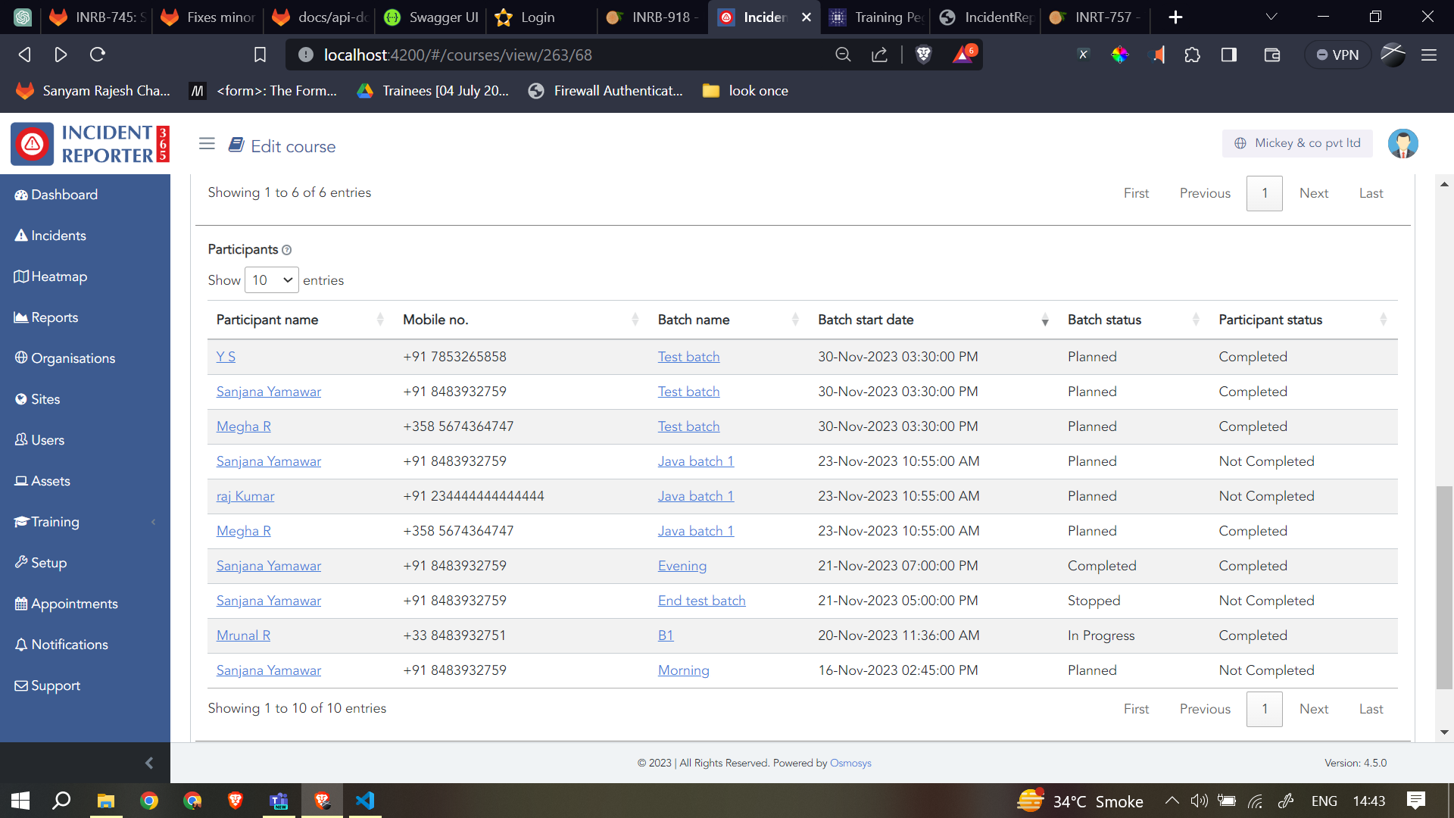The width and height of the screenshot is (1454, 818).
Task: Click the Participants help question icon
Action: (286, 250)
